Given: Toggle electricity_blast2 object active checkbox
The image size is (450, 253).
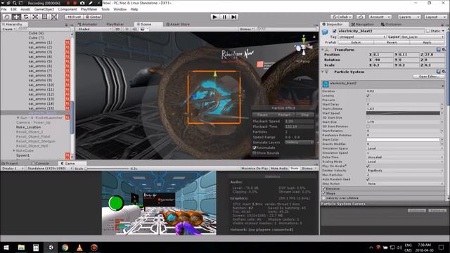Looking at the screenshot, I should 335,31.
